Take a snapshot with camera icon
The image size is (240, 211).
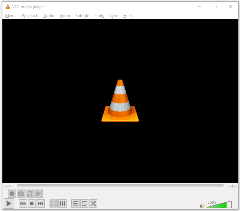pyautogui.click(x=21, y=194)
